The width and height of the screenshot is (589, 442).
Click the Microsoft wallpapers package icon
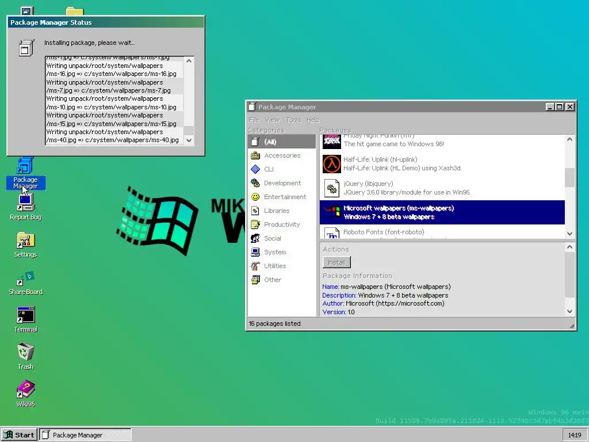(332, 212)
